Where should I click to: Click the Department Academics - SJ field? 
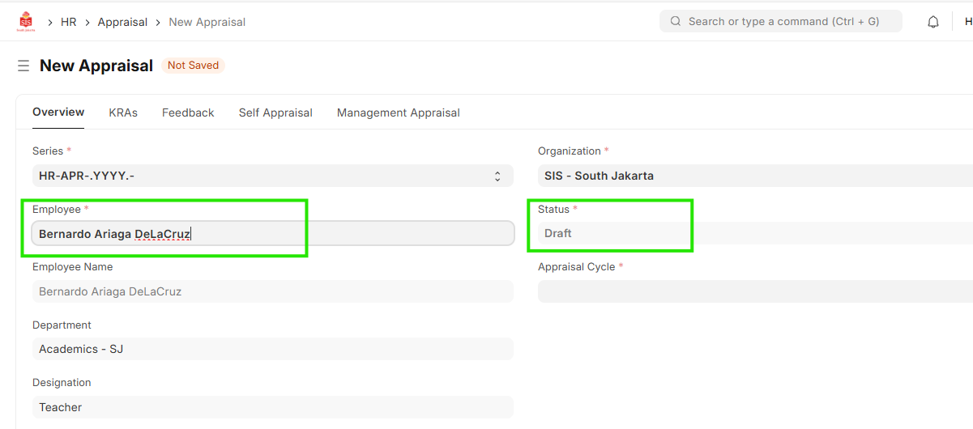tap(272, 349)
